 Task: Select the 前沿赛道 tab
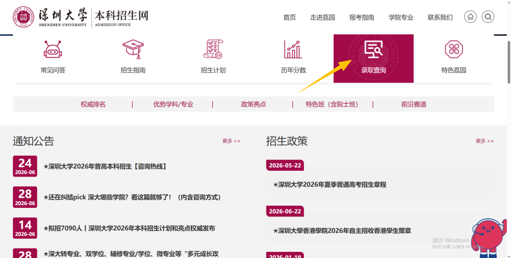pos(414,104)
